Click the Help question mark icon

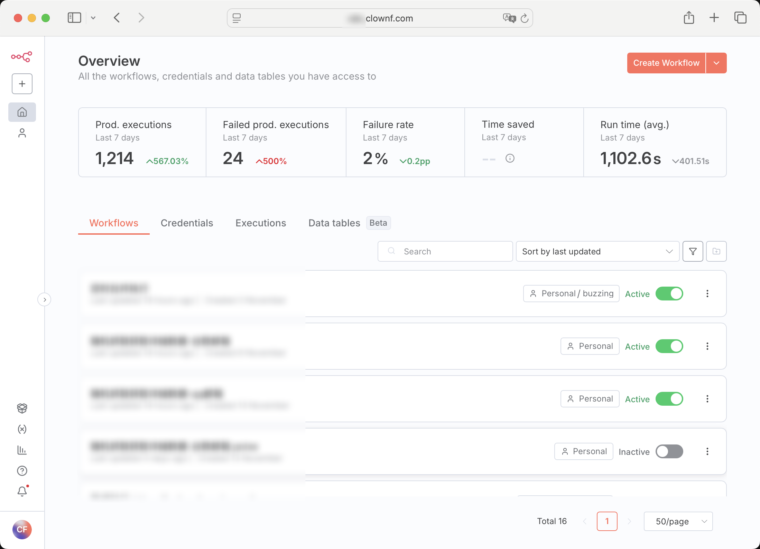pyautogui.click(x=22, y=471)
